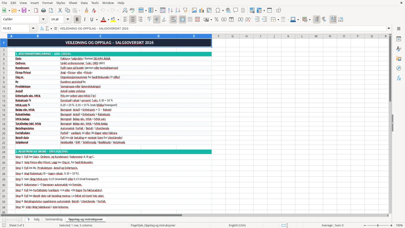
Task: Open the Format menu
Action: (48, 3)
